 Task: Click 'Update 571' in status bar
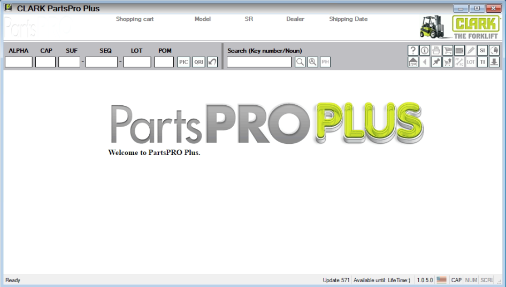point(336,280)
